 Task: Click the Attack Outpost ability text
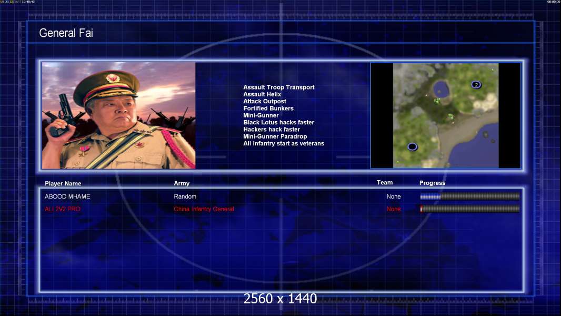click(x=264, y=101)
